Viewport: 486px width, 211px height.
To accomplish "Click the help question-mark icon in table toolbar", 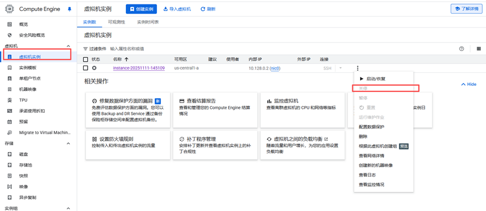I will coord(461,49).
